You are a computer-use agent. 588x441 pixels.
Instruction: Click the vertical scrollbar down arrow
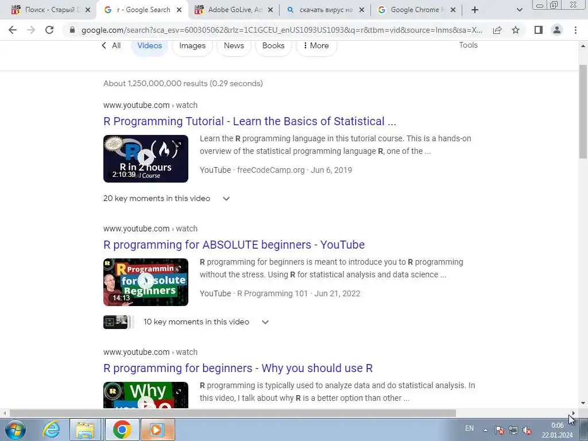[583, 404]
